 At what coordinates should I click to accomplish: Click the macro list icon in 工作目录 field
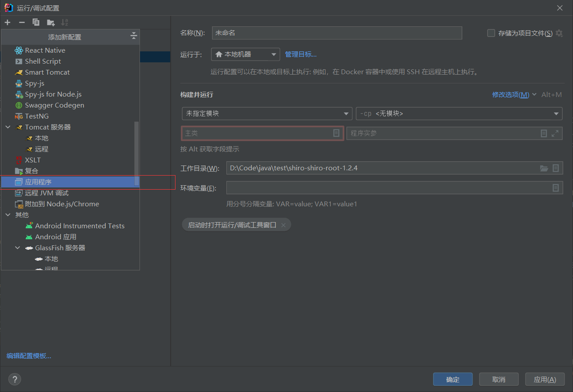[x=556, y=168]
